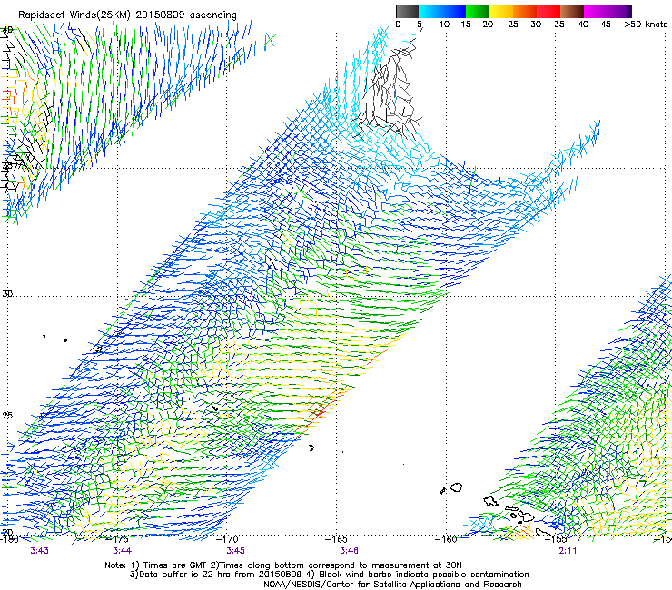
Task: Click the "-175" longitude label
Action: (x=117, y=538)
